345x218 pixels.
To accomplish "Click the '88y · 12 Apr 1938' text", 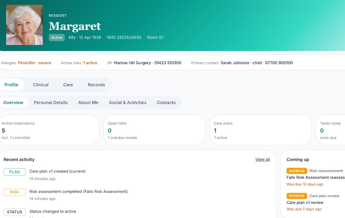I will click(x=85, y=38).
